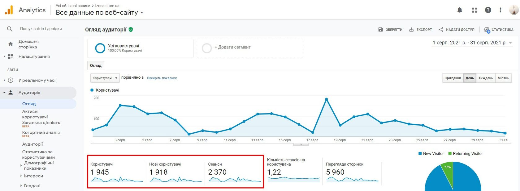
Task: Open the date range picker dropdown
Action: (x=472, y=43)
